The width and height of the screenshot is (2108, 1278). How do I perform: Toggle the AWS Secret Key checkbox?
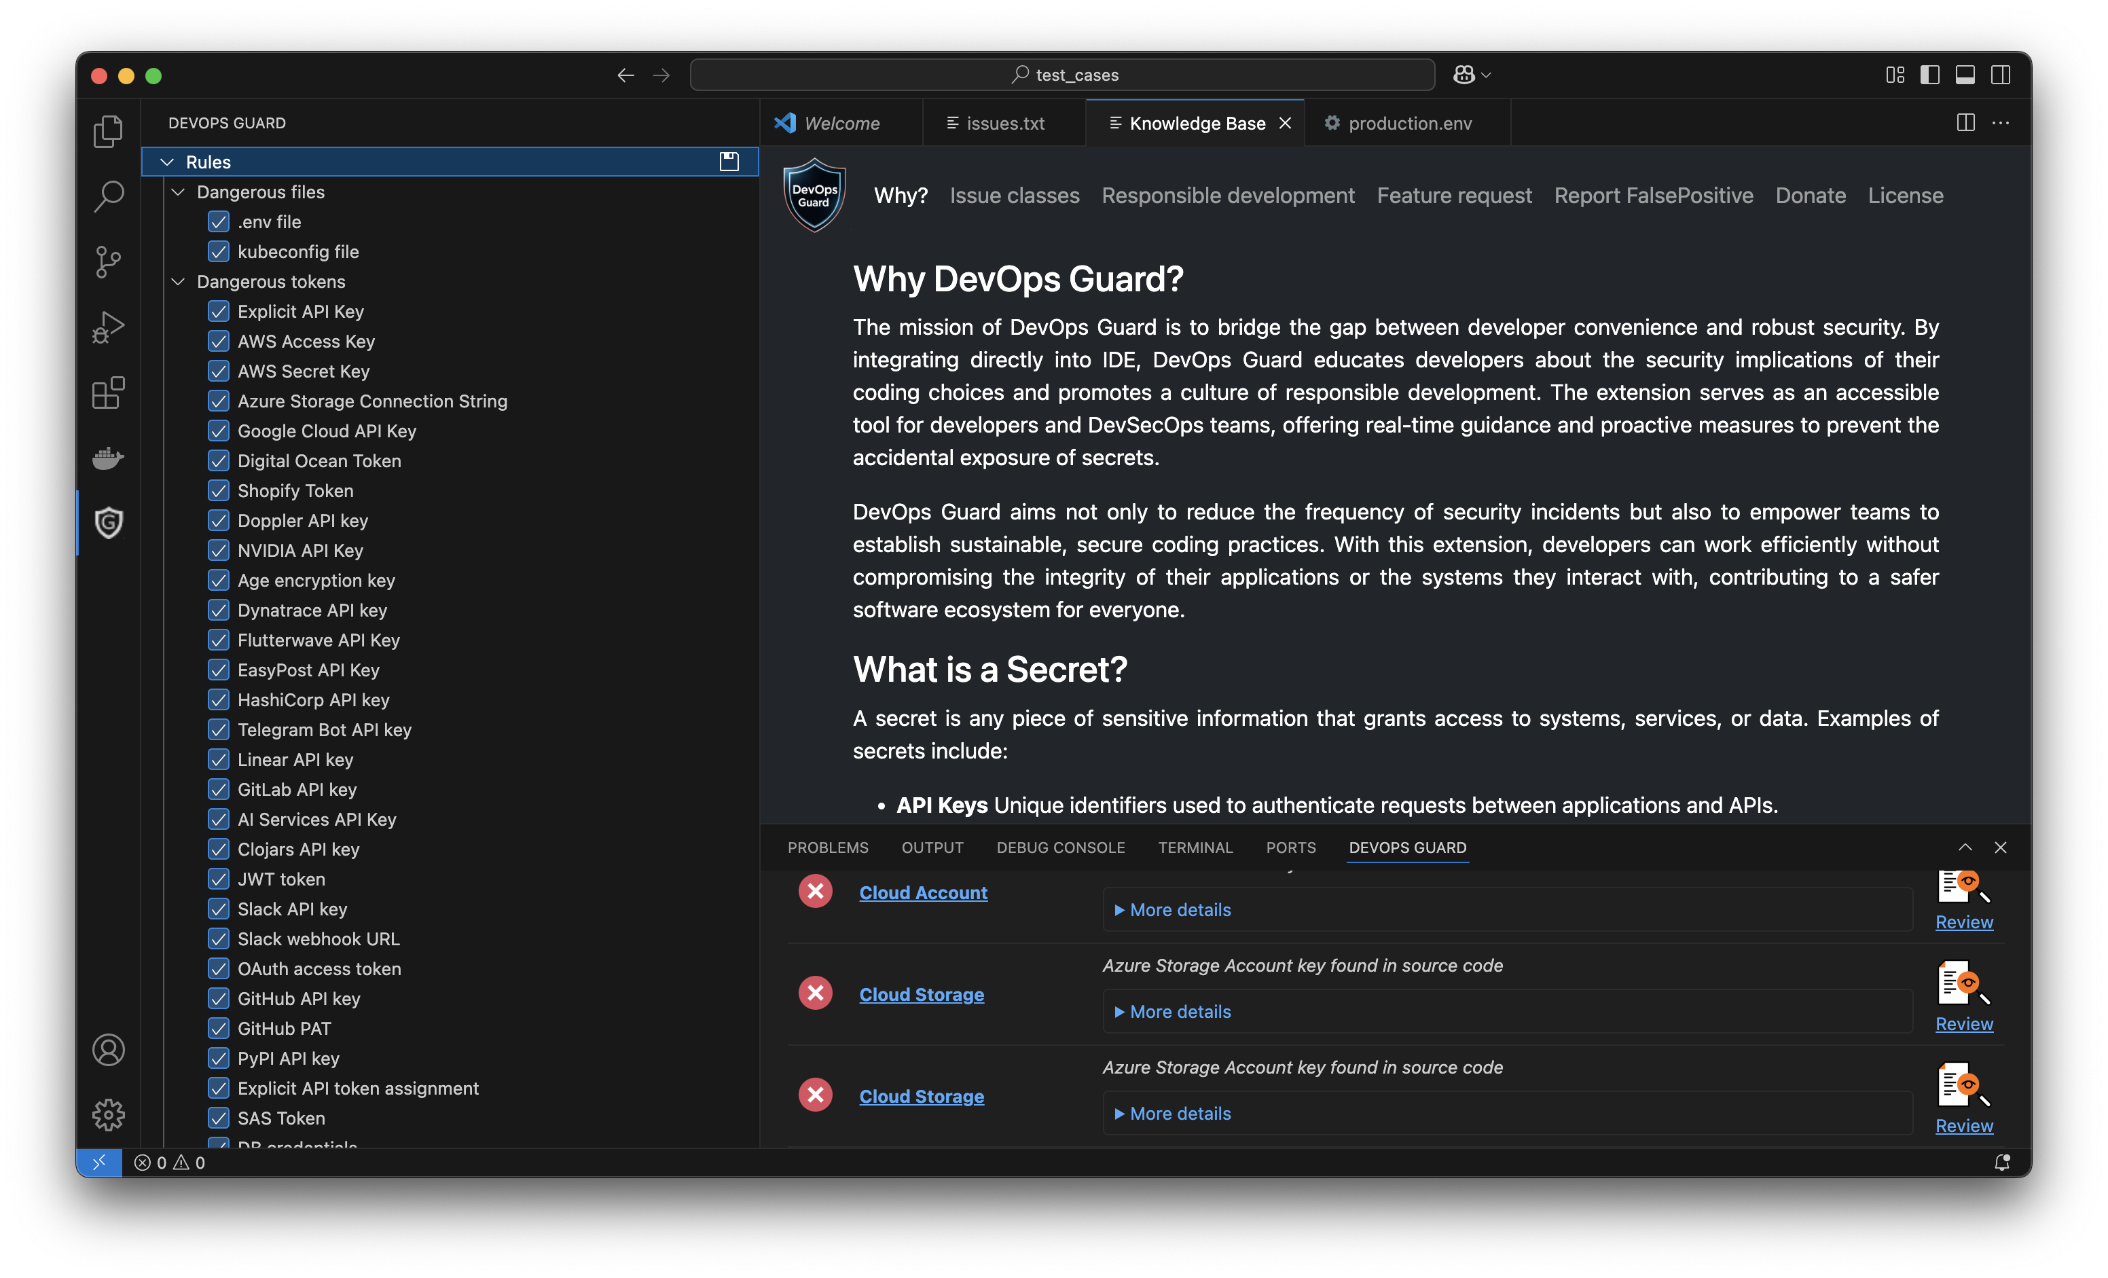219,371
